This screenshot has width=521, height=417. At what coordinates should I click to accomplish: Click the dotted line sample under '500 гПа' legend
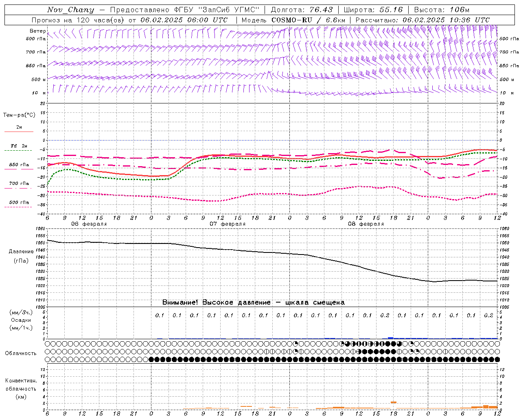click(18, 207)
